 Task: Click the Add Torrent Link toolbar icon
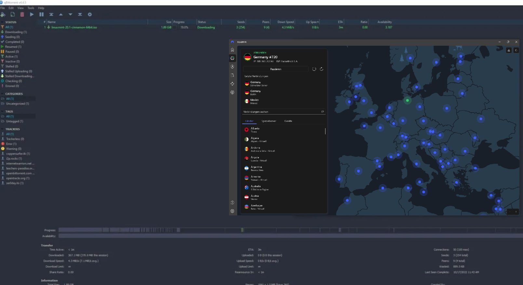tap(3, 14)
